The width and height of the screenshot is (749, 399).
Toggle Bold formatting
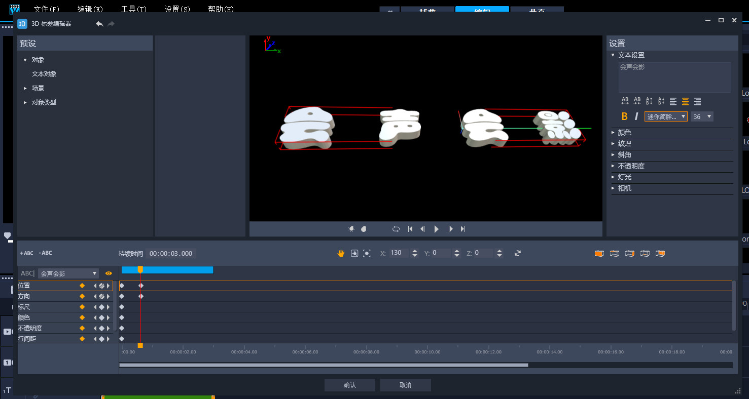(x=625, y=116)
